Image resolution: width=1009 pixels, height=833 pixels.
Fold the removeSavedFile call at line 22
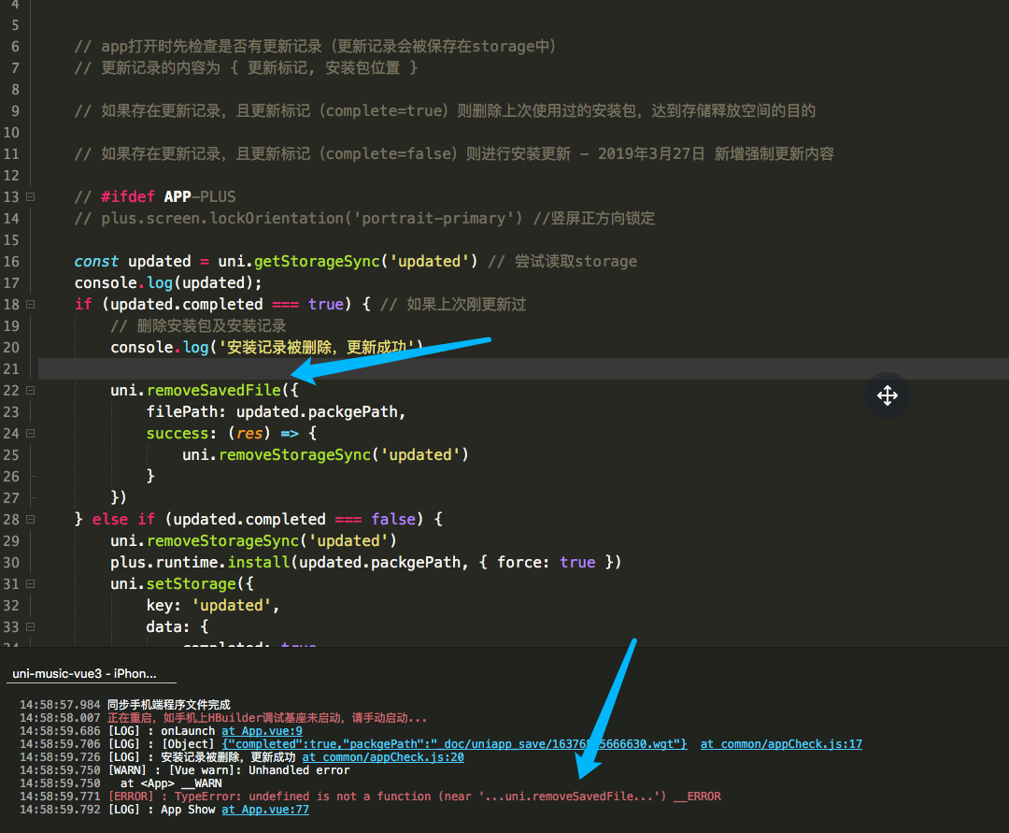coord(31,391)
